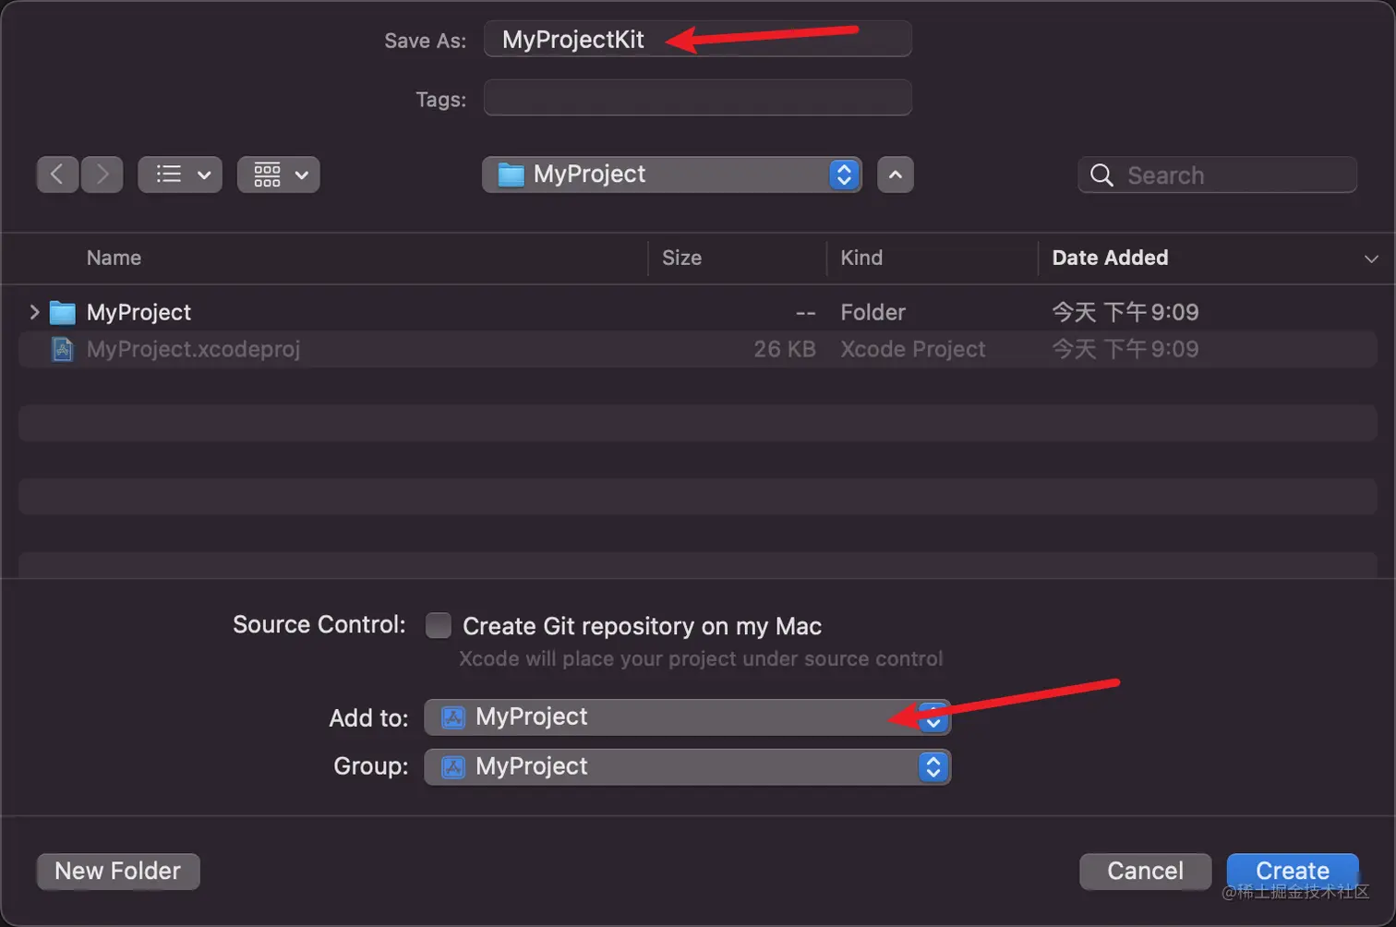Open the icon grouping grid button
The height and width of the screenshot is (927, 1396).
[278, 175]
